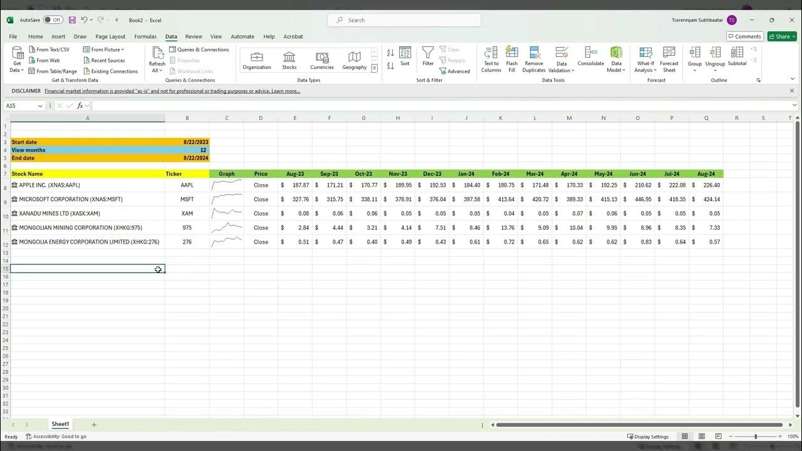
Task: Select the Organization data type
Action: pos(257,61)
